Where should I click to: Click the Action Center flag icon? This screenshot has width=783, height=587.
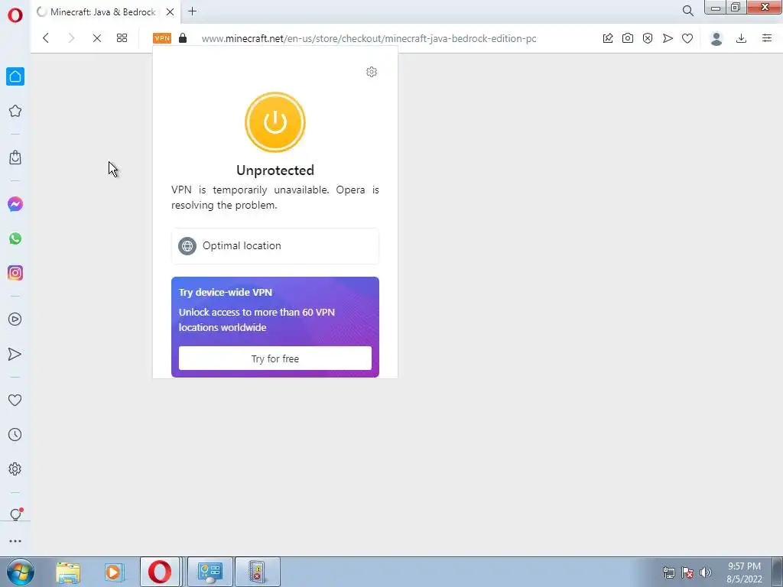coord(687,572)
